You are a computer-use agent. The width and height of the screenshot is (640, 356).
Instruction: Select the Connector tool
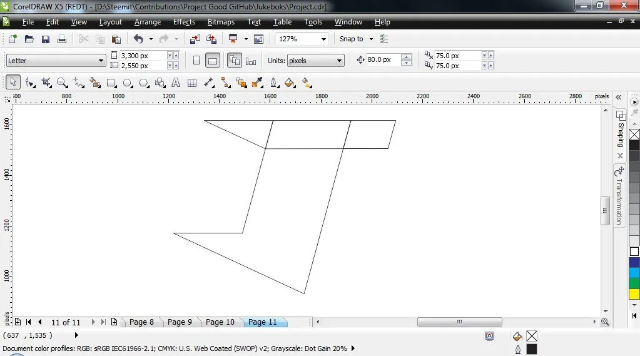[225, 83]
